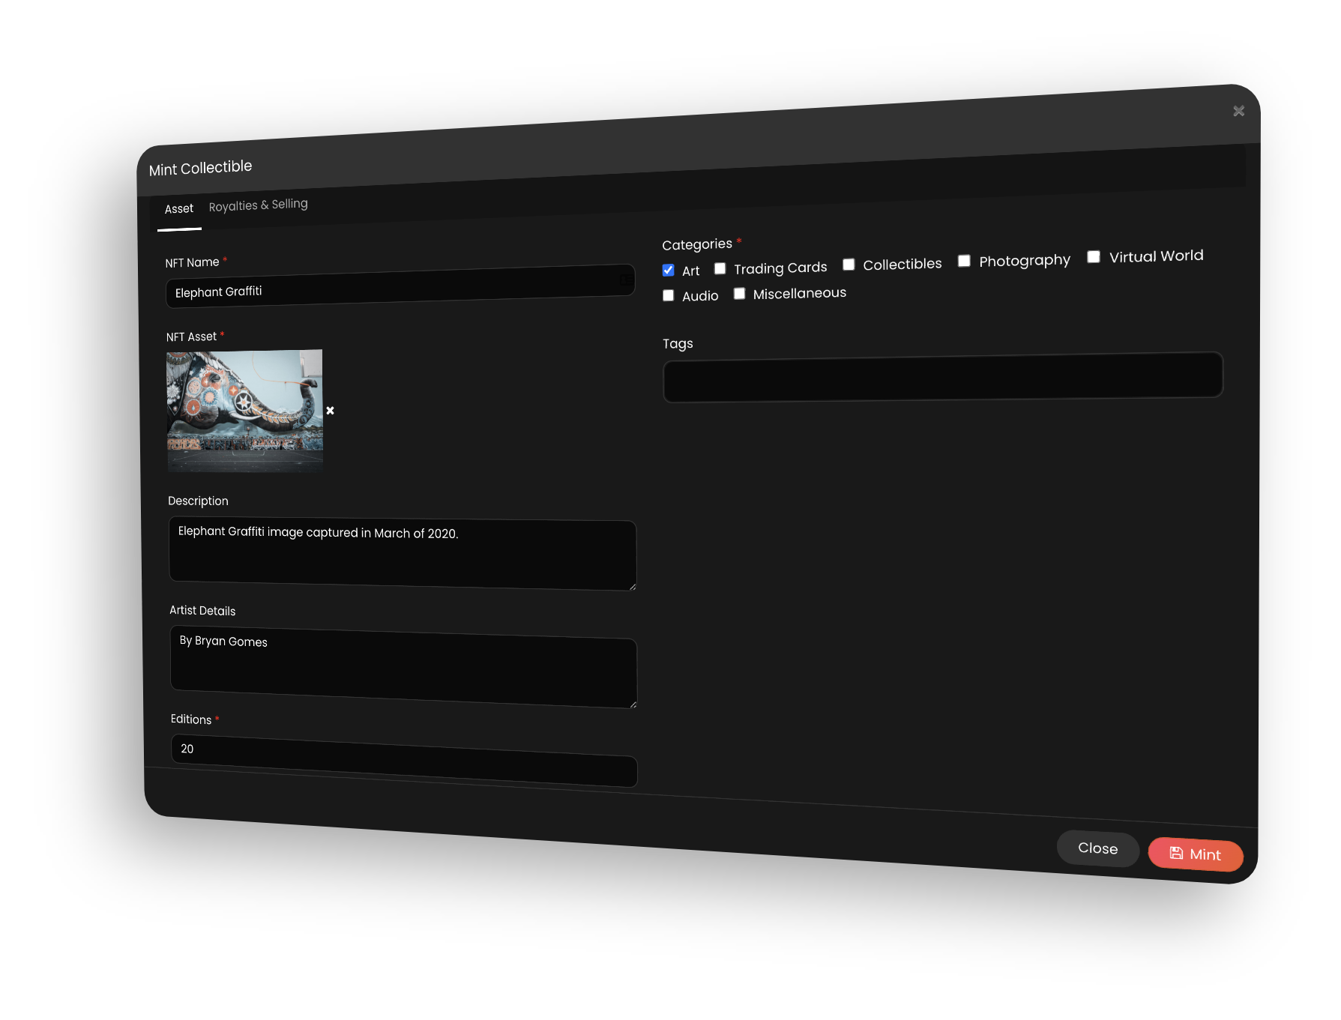Switch to the Asset tab
This screenshot has width=1341, height=1020.
(179, 209)
